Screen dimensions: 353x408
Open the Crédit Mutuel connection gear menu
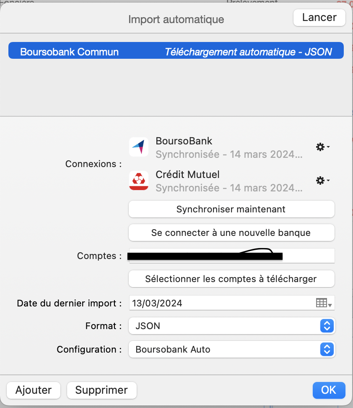point(322,180)
